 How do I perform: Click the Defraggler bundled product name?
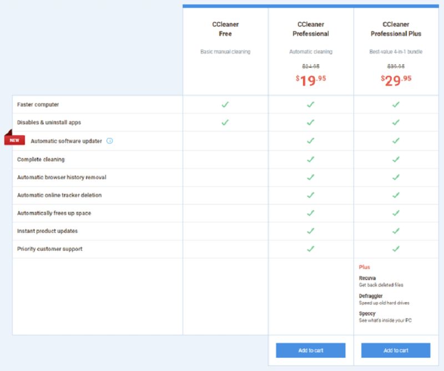click(x=370, y=296)
